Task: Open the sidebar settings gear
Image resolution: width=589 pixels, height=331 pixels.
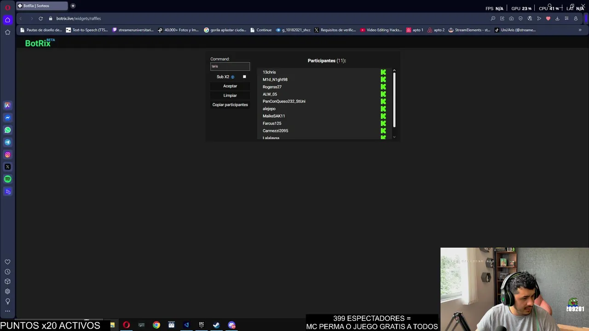Action: pyautogui.click(x=7, y=291)
